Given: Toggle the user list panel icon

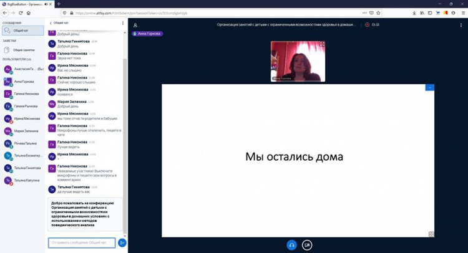Looking at the screenshot, I should click(135, 25).
